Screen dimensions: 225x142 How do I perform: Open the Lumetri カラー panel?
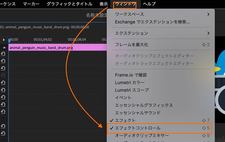161,83
